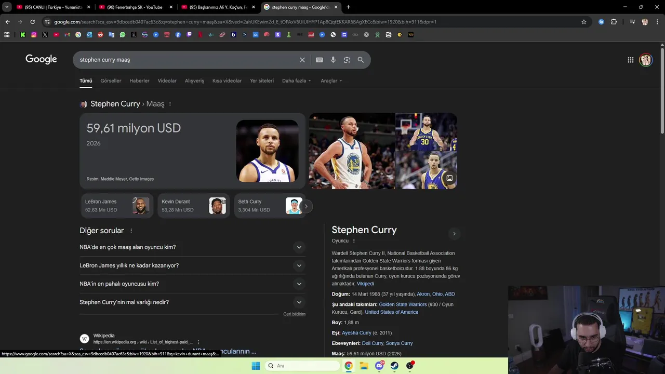Follow the Vikipedi link

(365, 284)
